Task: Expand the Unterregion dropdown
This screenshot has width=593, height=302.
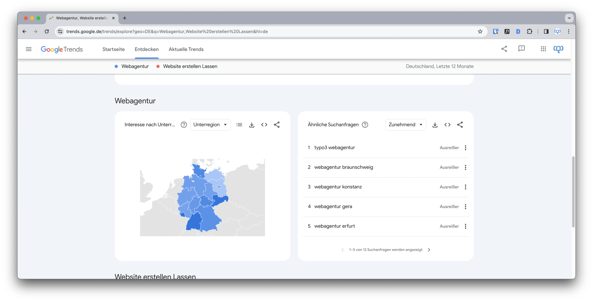Action: click(210, 125)
